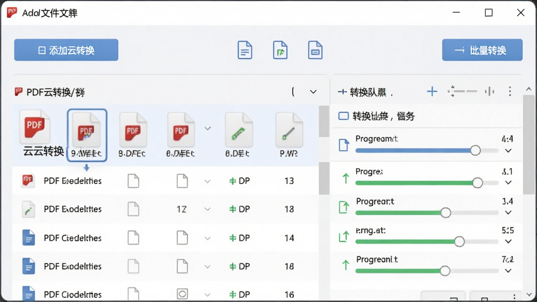Click the blue document icon in the second row numbered 18

click(28, 266)
